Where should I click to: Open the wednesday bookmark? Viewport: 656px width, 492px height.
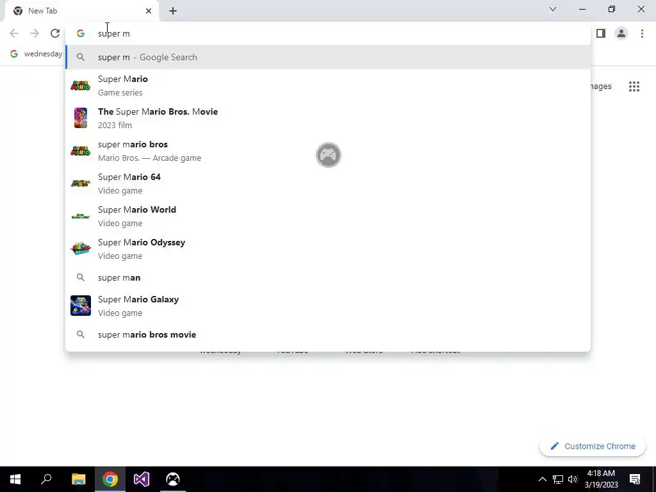pos(37,54)
